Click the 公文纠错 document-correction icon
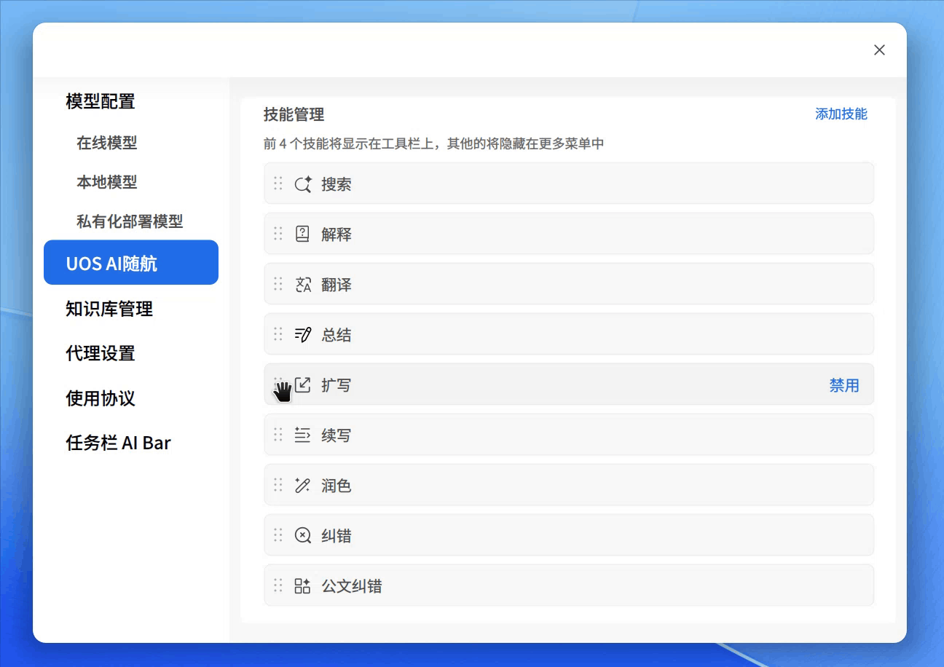Viewport: 944px width, 667px height. click(x=303, y=585)
